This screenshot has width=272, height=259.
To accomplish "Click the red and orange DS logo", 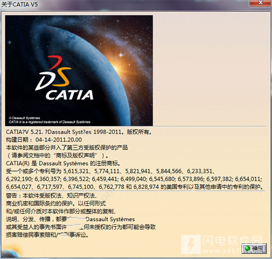I will click(x=53, y=73).
